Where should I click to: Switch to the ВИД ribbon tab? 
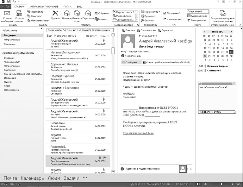[x=79, y=6]
